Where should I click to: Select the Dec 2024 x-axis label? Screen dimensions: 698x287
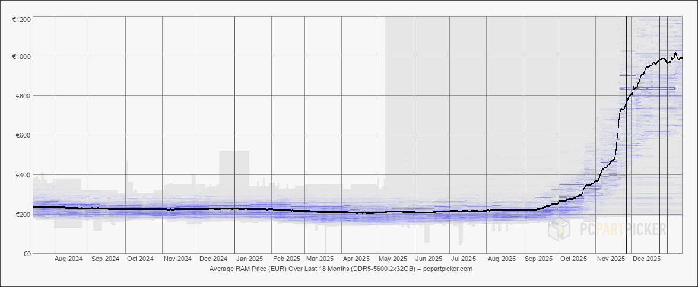(x=213, y=259)
